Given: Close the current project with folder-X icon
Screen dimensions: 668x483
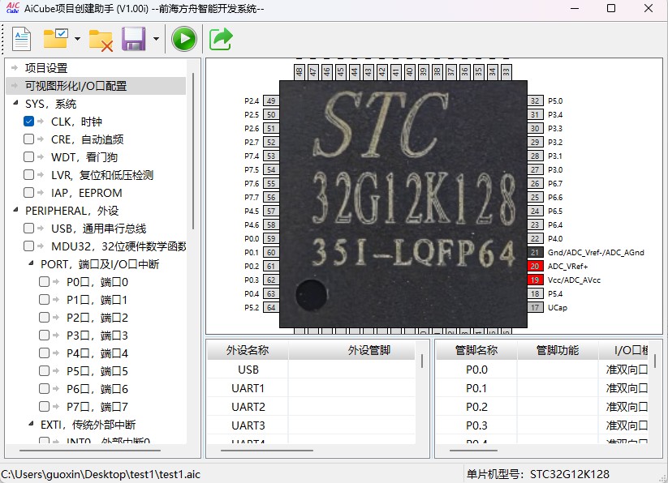Looking at the screenshot, I should tap(101, 40).
